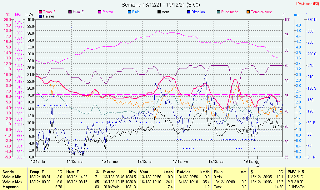Select the '15.12. me' date label

tap(110, 162)
